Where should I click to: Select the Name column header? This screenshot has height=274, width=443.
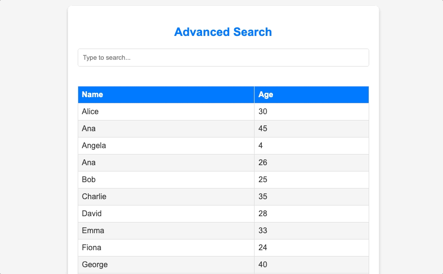(166, 95)
